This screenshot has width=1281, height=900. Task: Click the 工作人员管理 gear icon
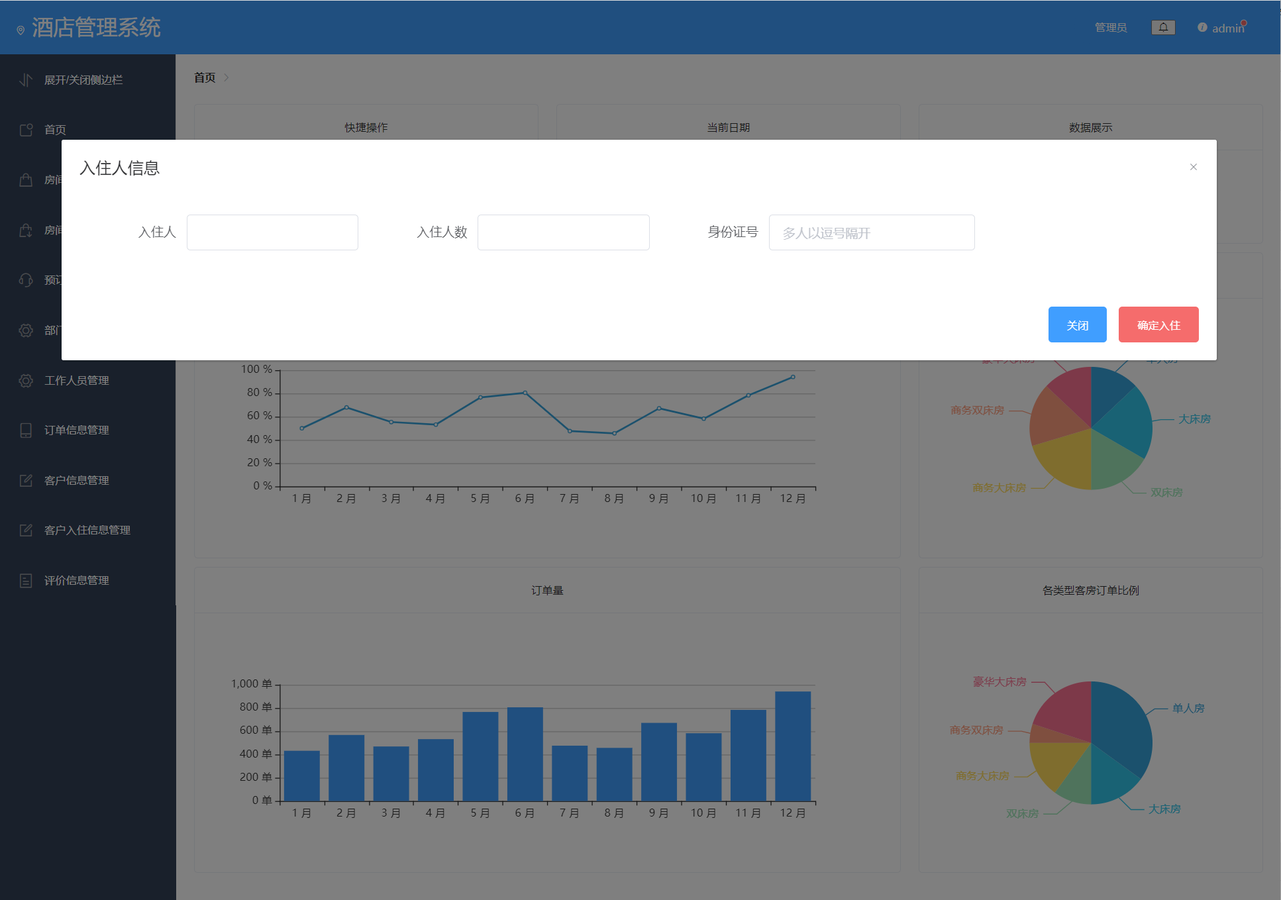(x=26, y=381)
